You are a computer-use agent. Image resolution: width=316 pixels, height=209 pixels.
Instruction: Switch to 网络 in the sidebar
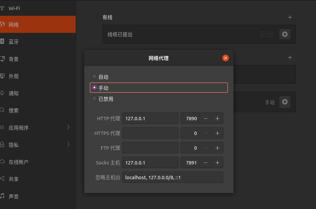coord(3,24)
